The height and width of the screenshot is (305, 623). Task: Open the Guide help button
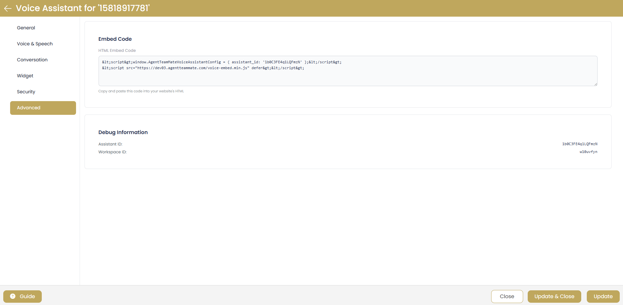23,297
